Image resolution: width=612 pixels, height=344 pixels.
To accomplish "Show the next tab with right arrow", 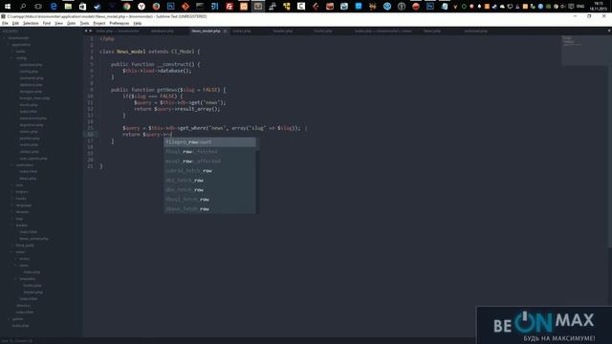I will pyautogui.click(x=91, y=31).
